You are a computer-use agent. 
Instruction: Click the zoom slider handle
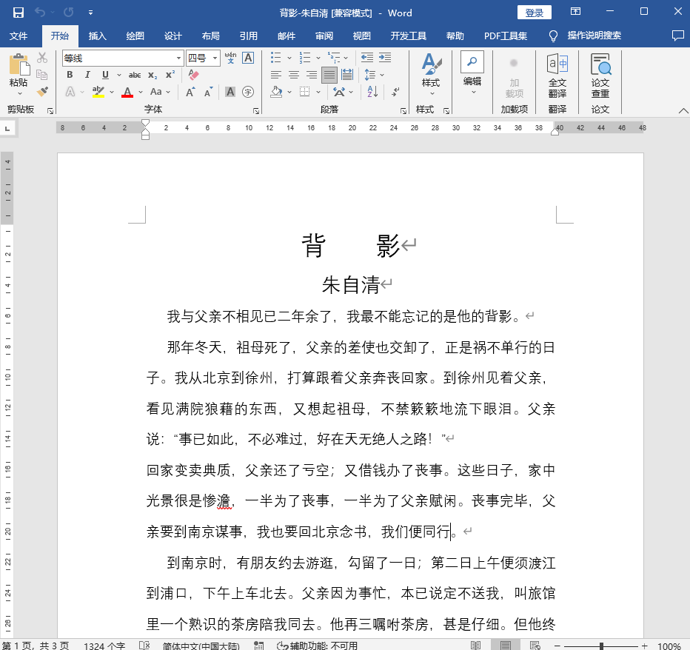click(601, 646)
